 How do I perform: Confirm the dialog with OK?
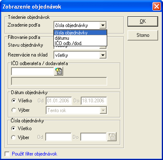click(x=143, y=21)
